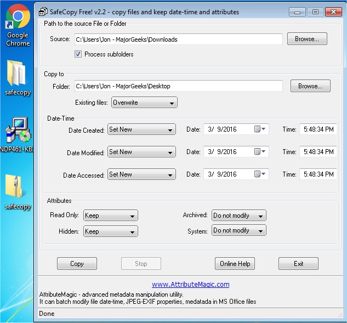
Task: Open Online Help
Action: tap(235, 264)
